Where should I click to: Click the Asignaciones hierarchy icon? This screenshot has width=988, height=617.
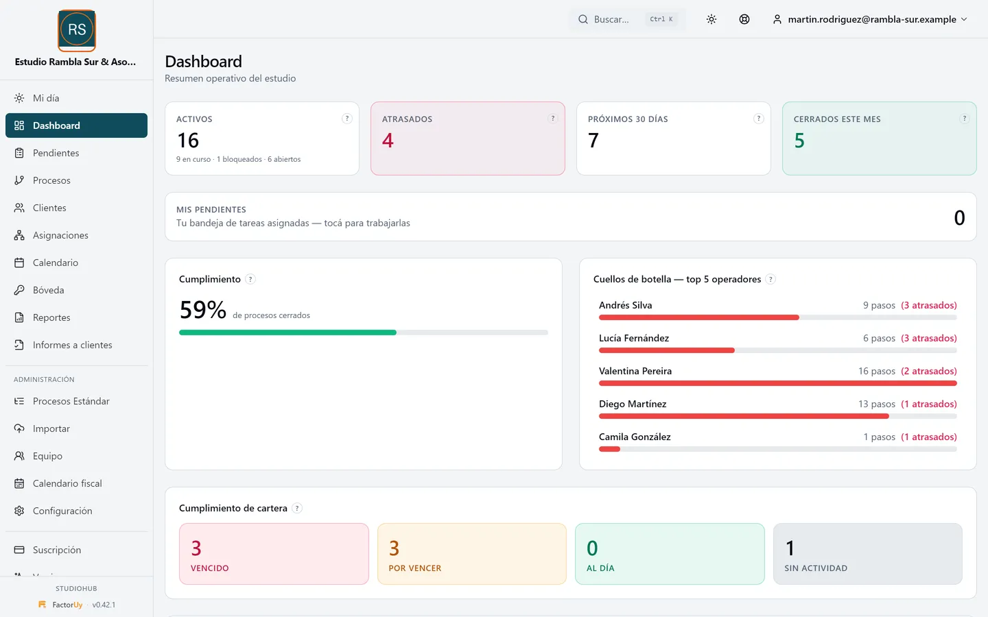click(19, 235)
